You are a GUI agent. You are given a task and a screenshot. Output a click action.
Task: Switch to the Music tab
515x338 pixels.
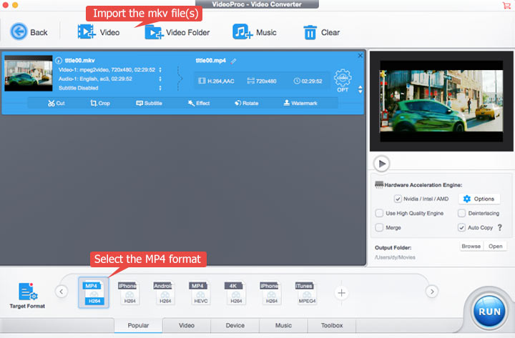click(x=283, y=326)
